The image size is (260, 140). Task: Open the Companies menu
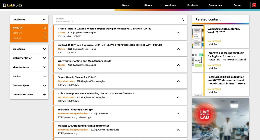point(215,5)
